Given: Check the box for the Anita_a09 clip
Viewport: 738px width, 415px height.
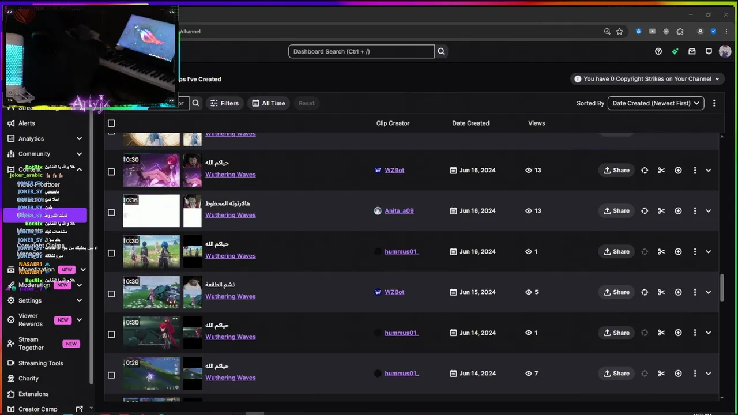Looking at the screenshot, I should [111, 213].
